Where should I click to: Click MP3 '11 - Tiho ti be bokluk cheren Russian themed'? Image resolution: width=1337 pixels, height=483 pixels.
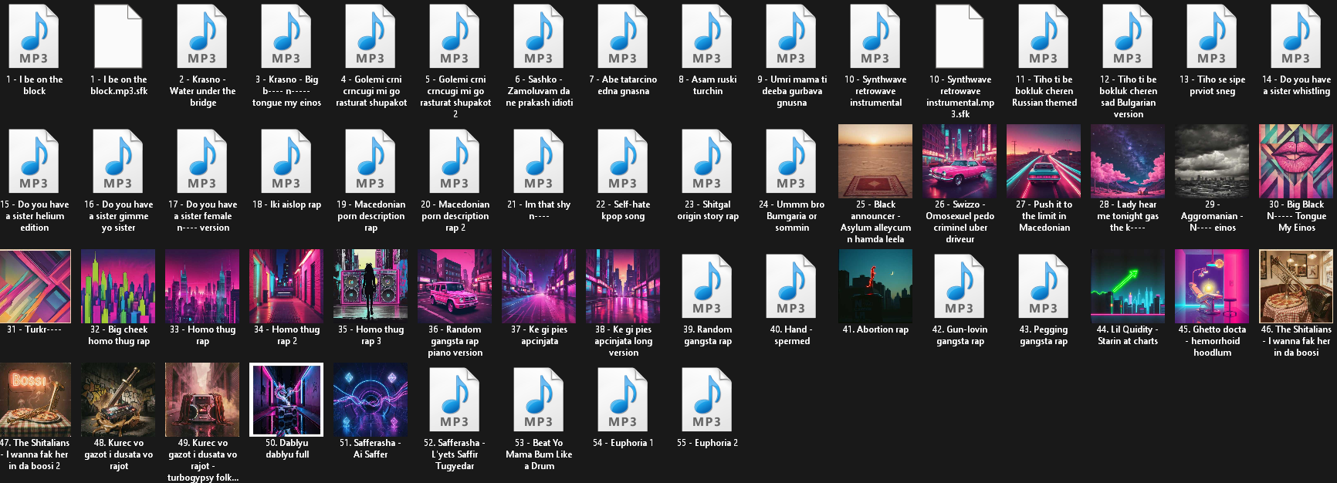coord(1044,37)
